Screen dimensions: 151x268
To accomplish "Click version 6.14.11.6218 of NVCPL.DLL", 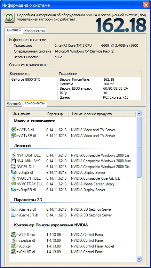I will [56, 167].
